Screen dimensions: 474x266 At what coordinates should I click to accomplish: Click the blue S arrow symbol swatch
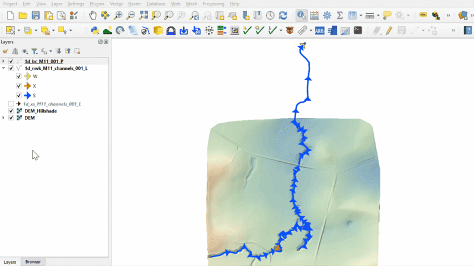point(27,95)
